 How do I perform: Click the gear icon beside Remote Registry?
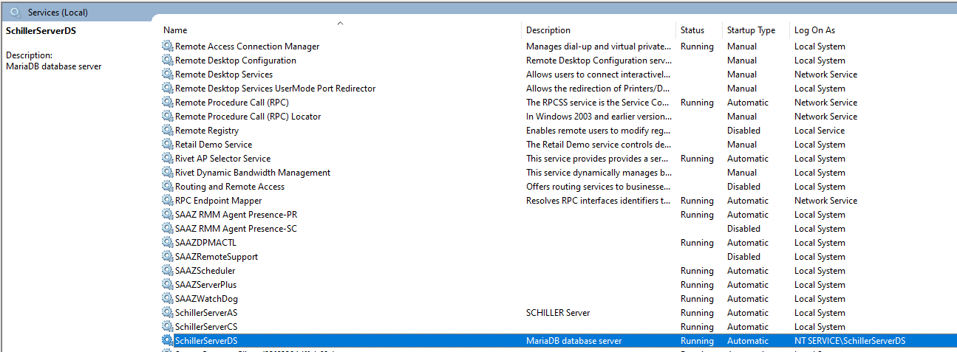168,131
